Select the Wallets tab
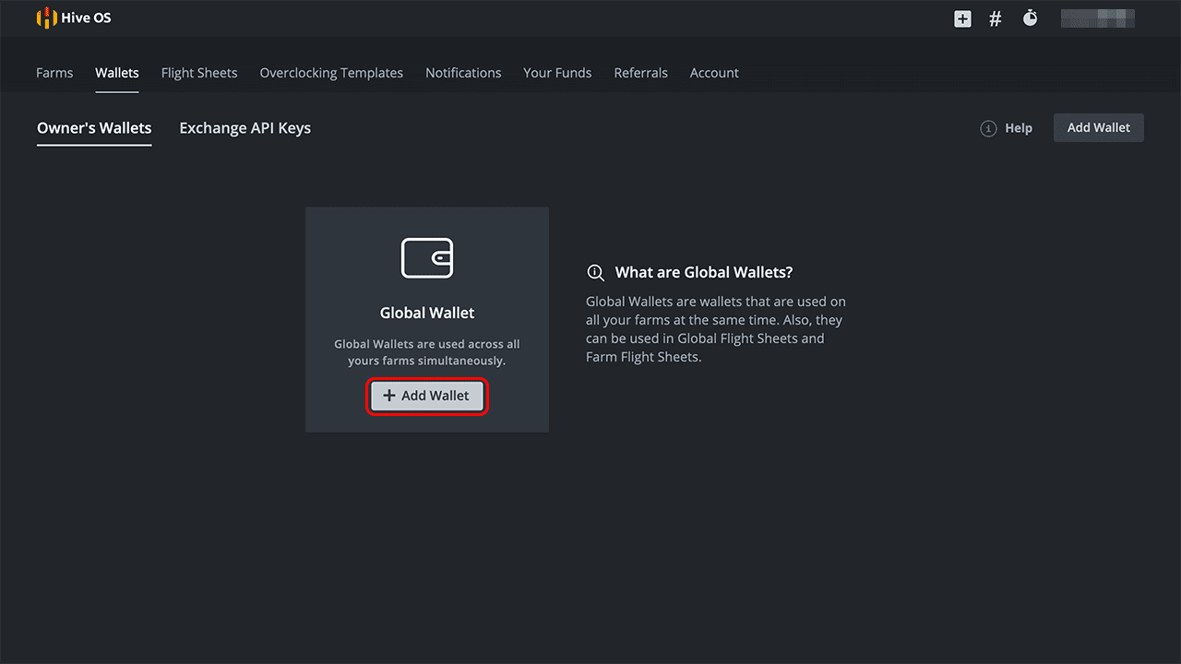The image size is (1181, 664). pos(117,73)
